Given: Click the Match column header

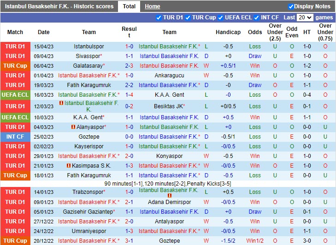Looking at the screenshot, I should pos(15,32).
